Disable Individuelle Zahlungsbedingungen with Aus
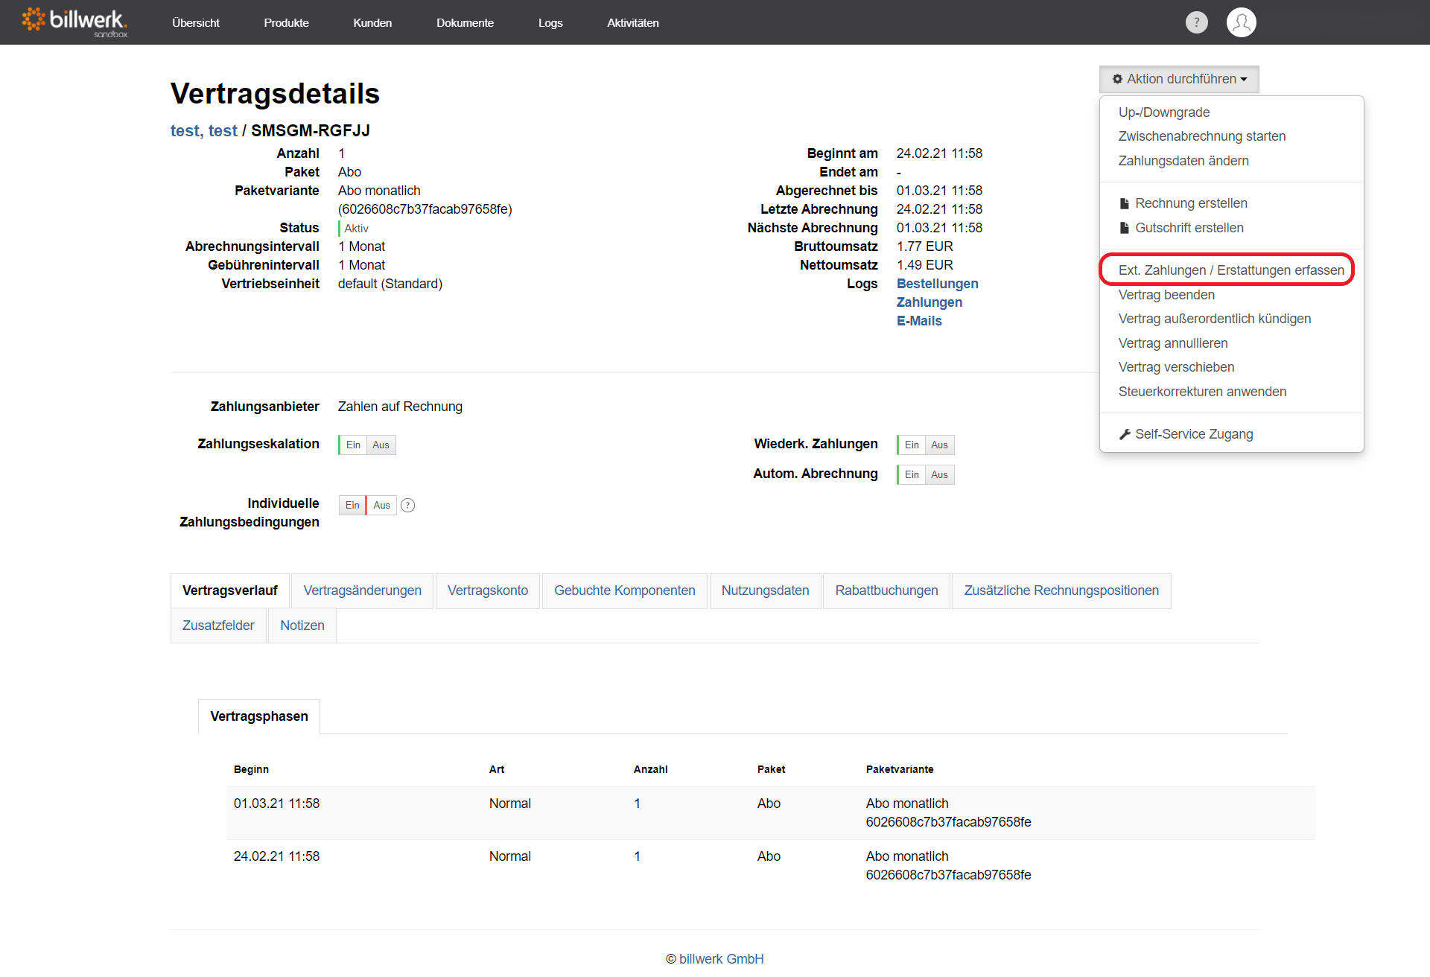The width and height of the screenshot is (1430, 977). 381,505
